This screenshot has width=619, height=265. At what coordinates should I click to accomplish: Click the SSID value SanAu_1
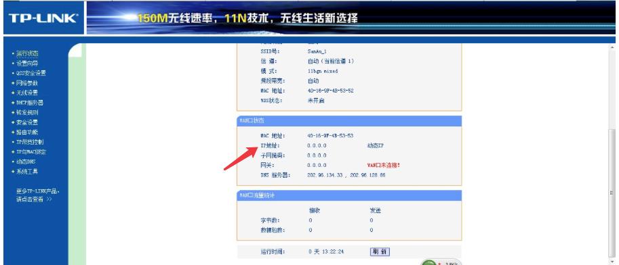coord(317,51)
